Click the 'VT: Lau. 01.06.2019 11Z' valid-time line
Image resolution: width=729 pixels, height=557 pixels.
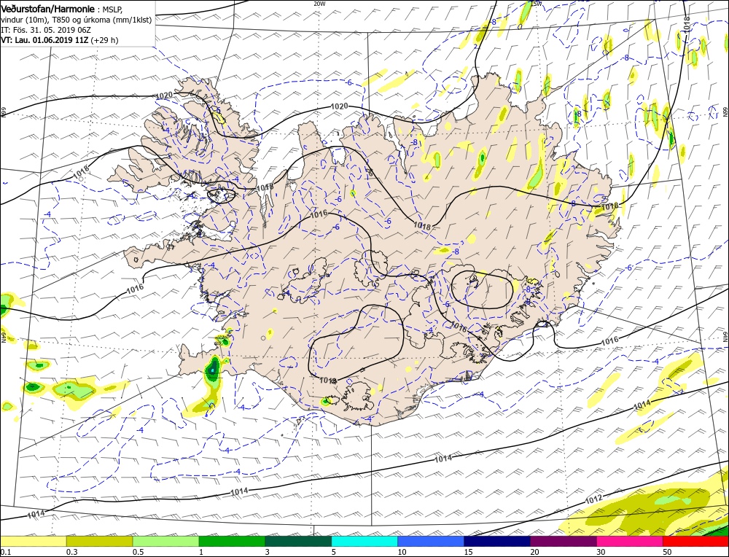[44, 40]
